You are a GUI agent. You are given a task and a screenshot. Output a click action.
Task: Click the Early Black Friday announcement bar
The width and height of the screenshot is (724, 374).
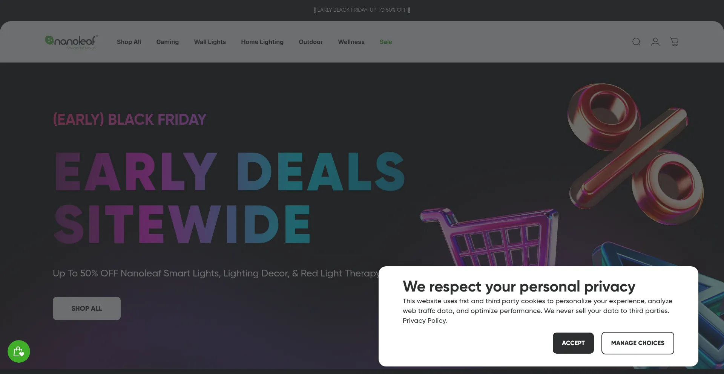click(x=362, y=10)
